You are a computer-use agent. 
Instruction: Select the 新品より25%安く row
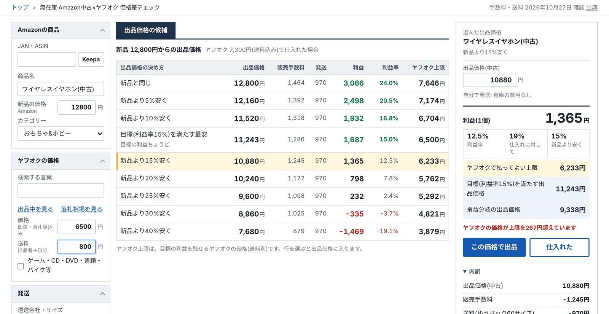(x=282, y=196)
